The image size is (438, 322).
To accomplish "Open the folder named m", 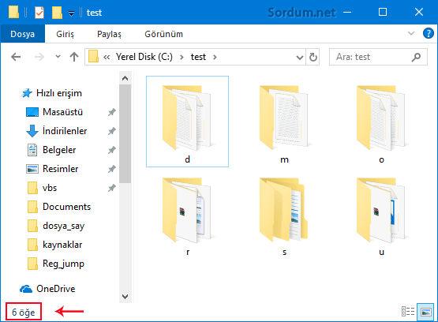I will [x=284, y=122].
